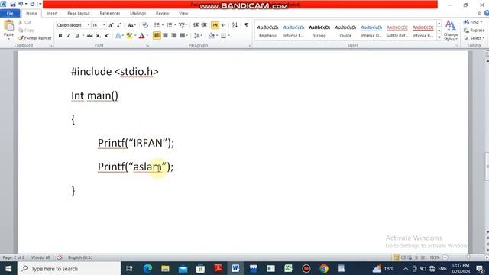The image size is (489, 275).
Task: Toggle subscript formatting
Action: tap(99, 36)
